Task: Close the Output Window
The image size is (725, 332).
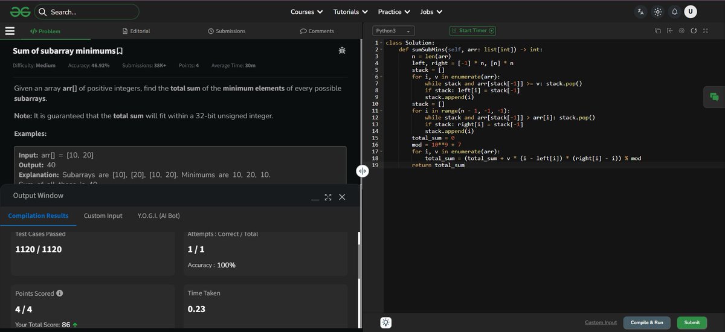Action: click(x=342, y=197)
